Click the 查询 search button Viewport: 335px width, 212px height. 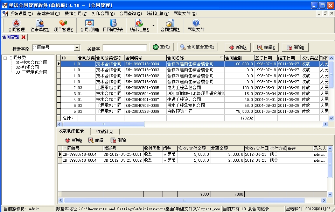tap(162, 47)
